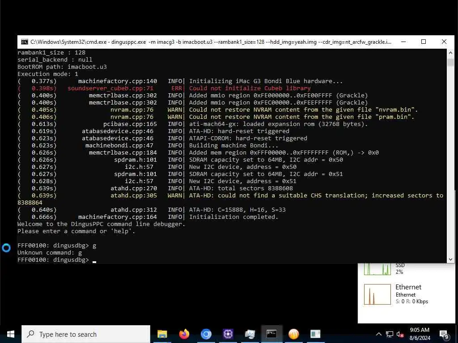
Task: Select the Ethernet graph in Task Manager
Action: point(377,294)
